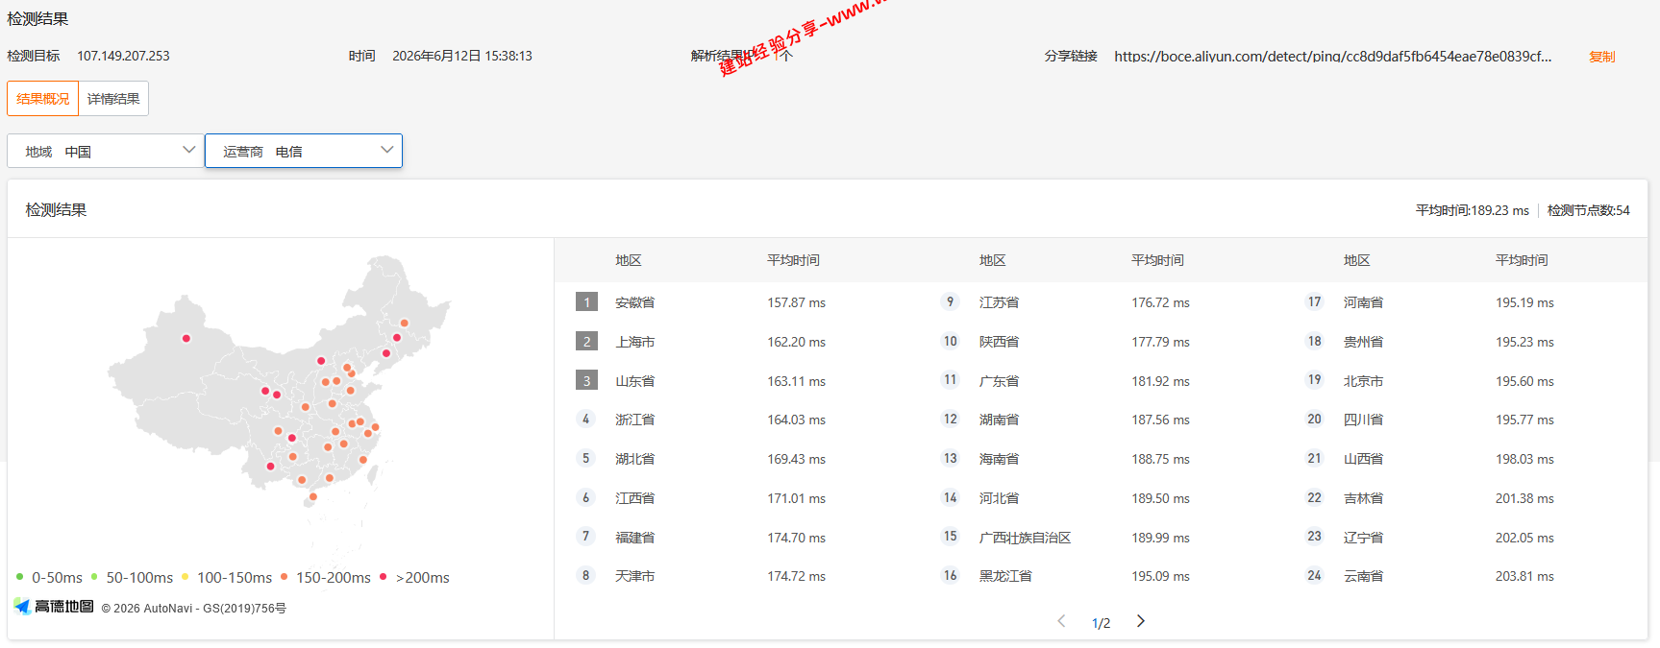
Task: Click the 203.81 ms value
Action: click(1524, 576)
